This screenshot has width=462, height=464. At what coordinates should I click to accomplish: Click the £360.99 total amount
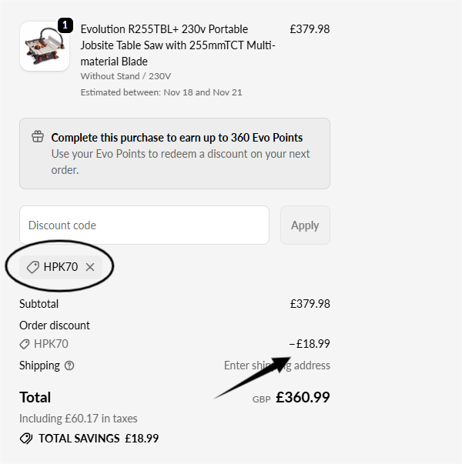click(x=303, y=398)
